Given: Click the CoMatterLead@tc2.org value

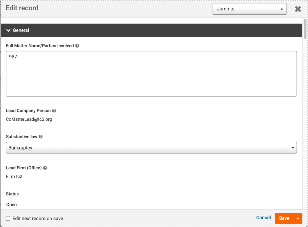Looking at the screenshot, I should (29, 119).
